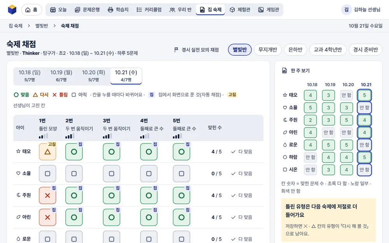Image resolution: width=389 pixels, height=243 pixels.
Task: Open 하람's 10.21 weekly cell
Action: point(364,157)
